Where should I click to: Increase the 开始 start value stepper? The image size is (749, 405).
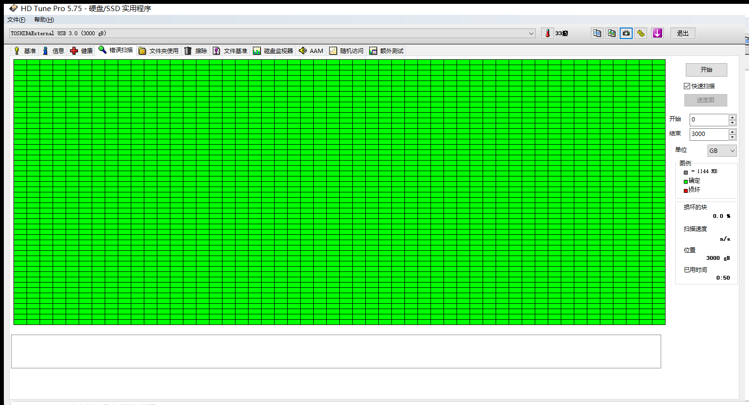[732, 117]
